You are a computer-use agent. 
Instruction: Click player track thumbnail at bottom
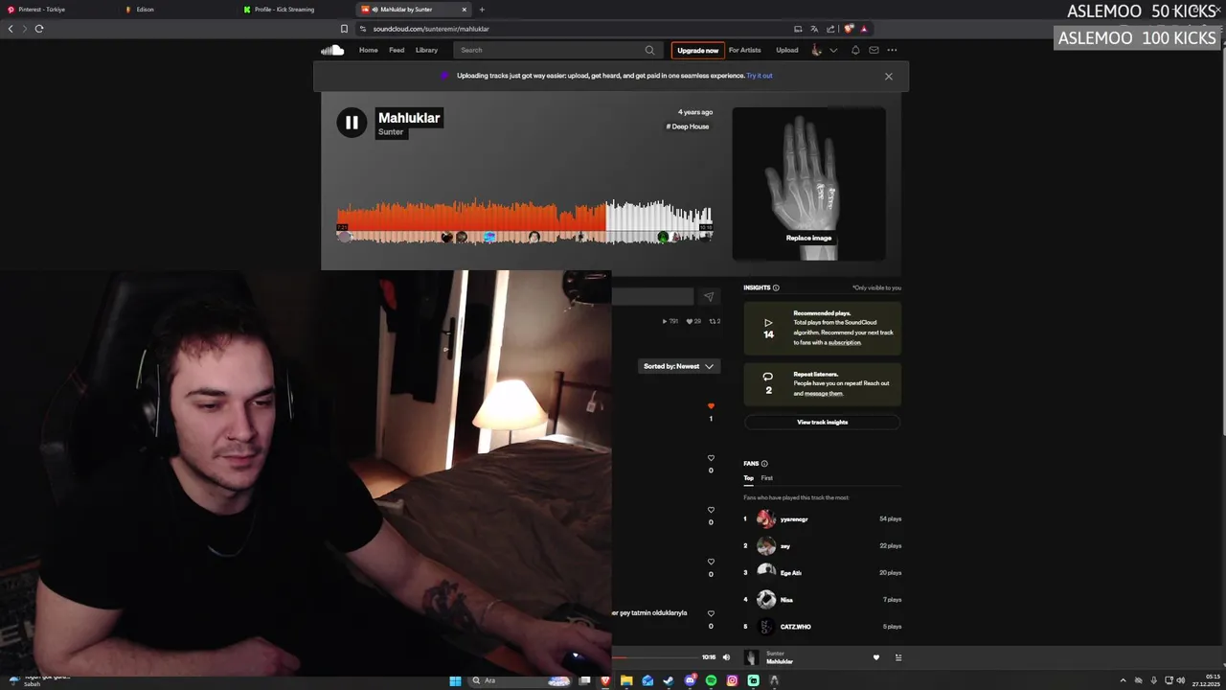pos(751,657)
